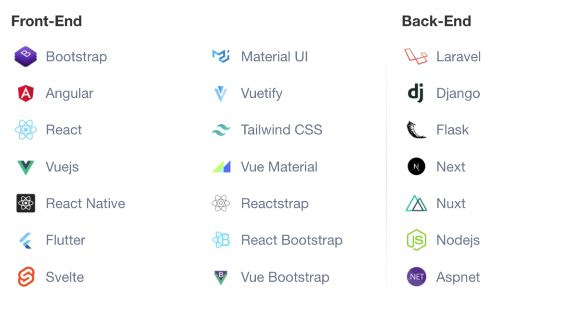Go to the Reactstrap link
Image resolution: width=578 pixels, height=311 pixels.
275,204
